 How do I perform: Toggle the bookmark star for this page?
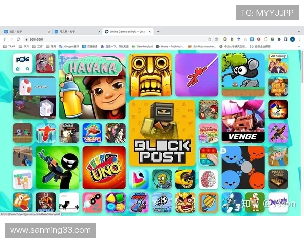tap(216, 39)
